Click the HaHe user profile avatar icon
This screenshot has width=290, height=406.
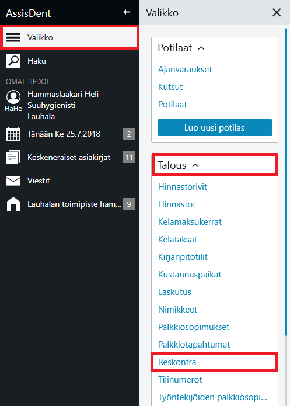[13, 97]
